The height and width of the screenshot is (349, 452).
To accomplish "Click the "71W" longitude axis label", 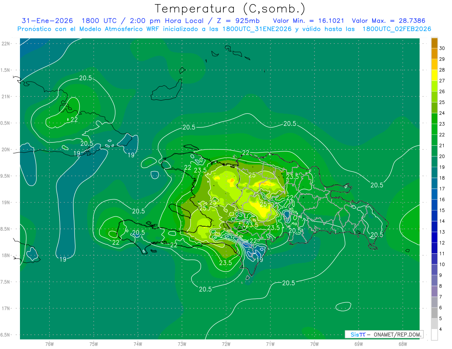I will 270,344.
